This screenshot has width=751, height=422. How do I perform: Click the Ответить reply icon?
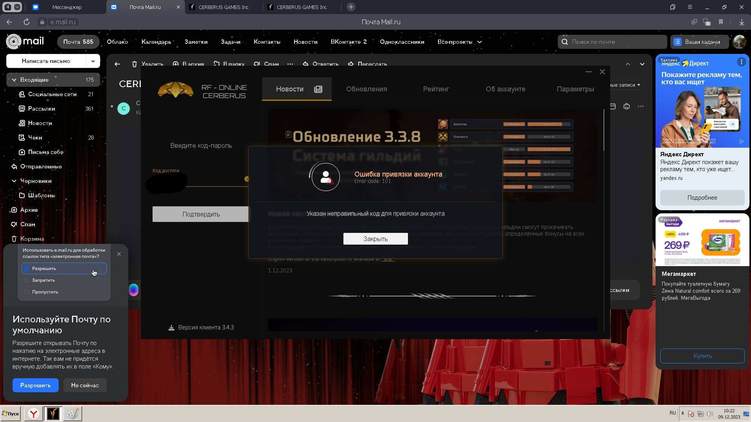(x=305, y=64)
